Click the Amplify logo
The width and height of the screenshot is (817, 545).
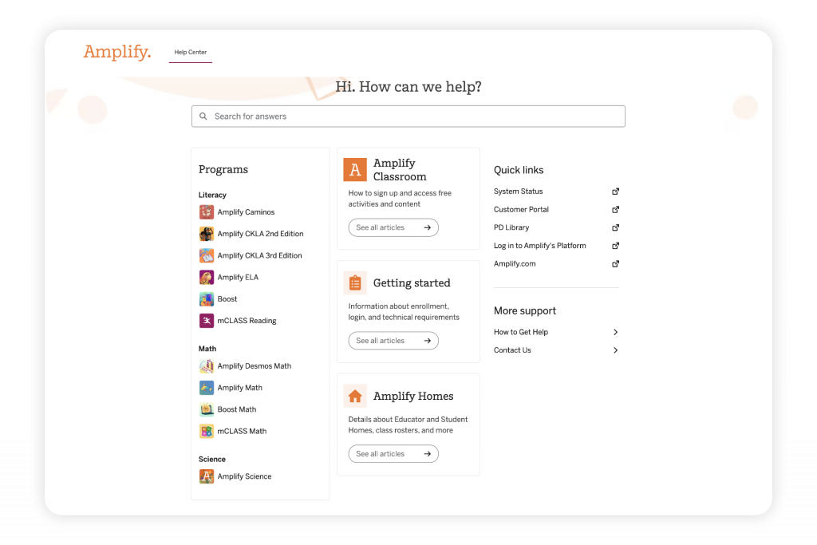[x=117, y=52]
